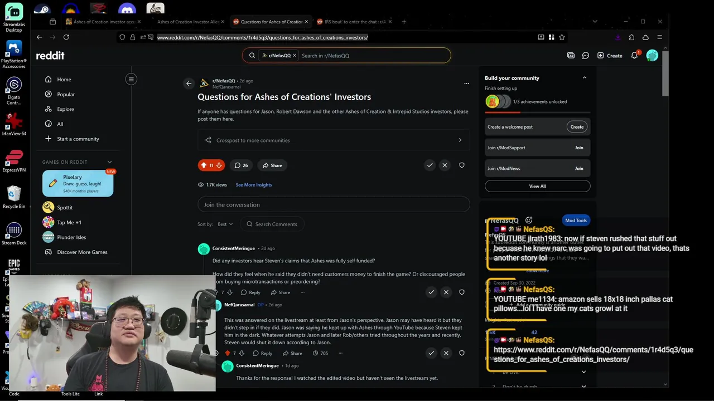Open the post's three-dot options menu
Viewport: 714px width, 401px height.
point(466,84)
